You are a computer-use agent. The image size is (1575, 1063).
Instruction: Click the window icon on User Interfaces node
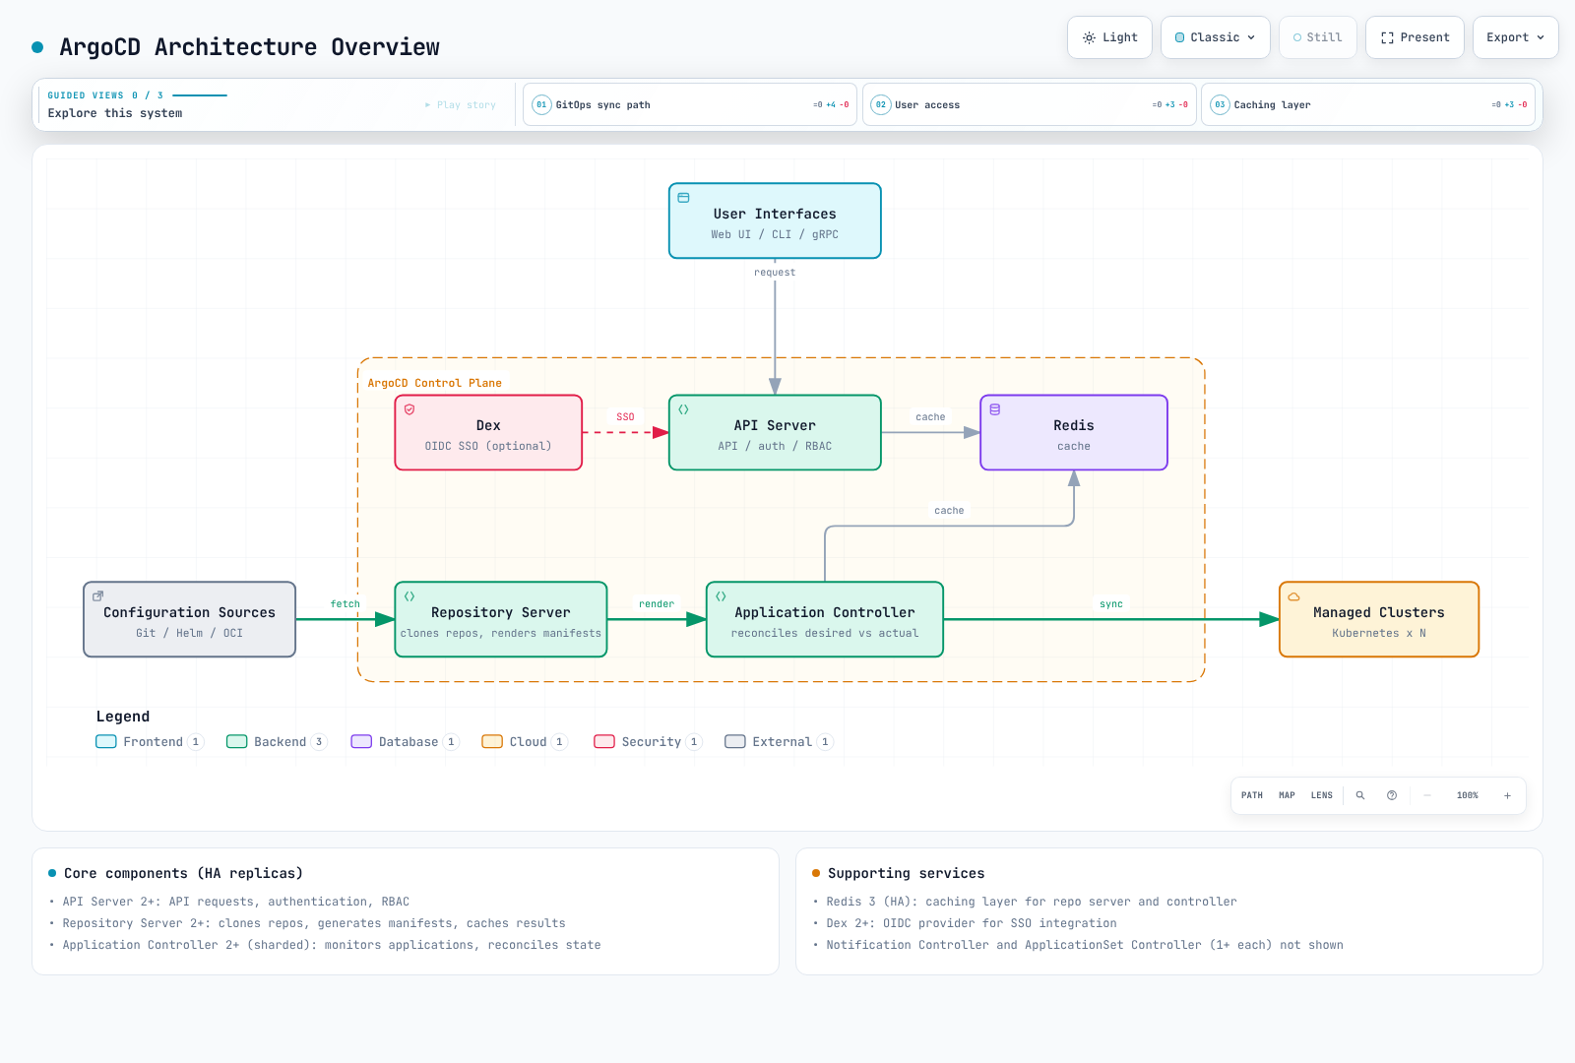[683, 198]
